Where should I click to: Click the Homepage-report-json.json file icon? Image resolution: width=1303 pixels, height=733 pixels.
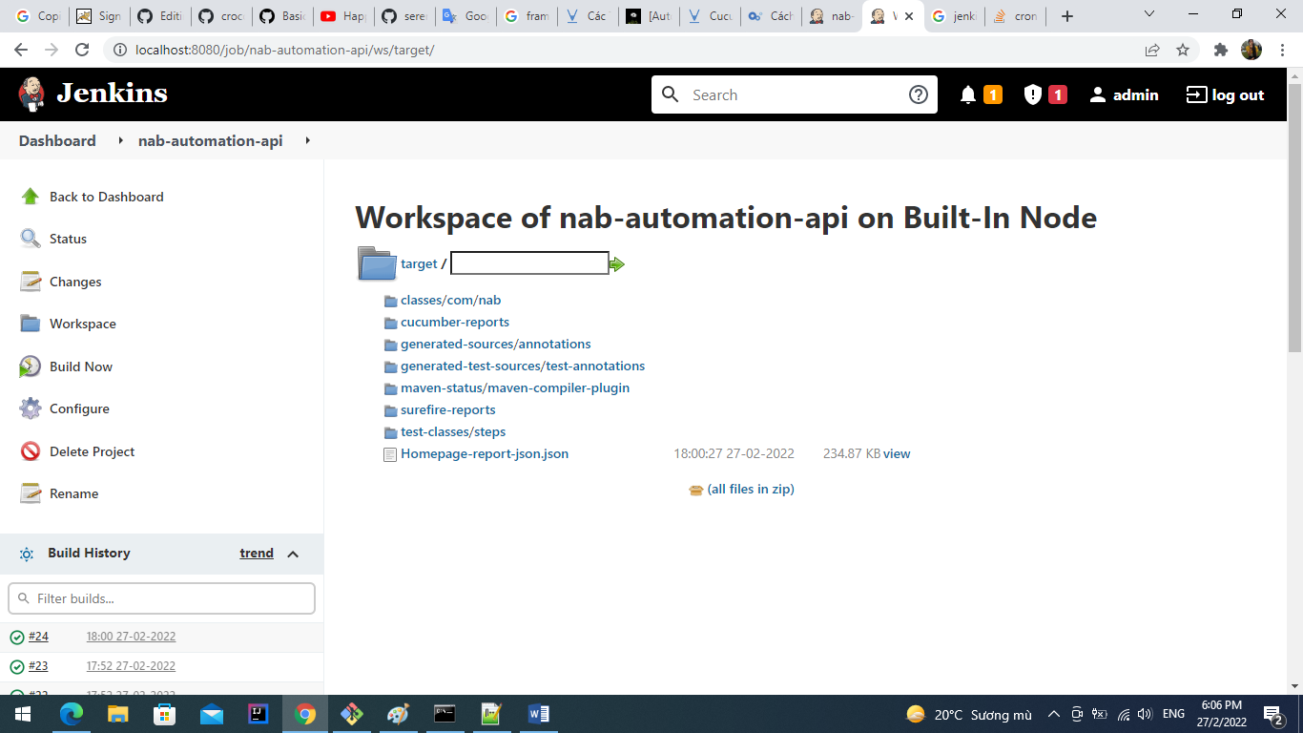[x=390, y=454]
